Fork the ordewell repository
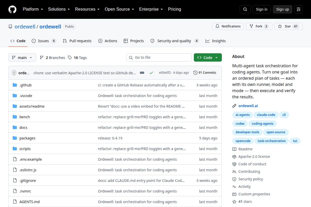Screen dimensions: 311x207 [259, 26]
